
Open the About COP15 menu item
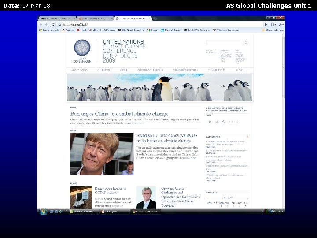[79, 70]
